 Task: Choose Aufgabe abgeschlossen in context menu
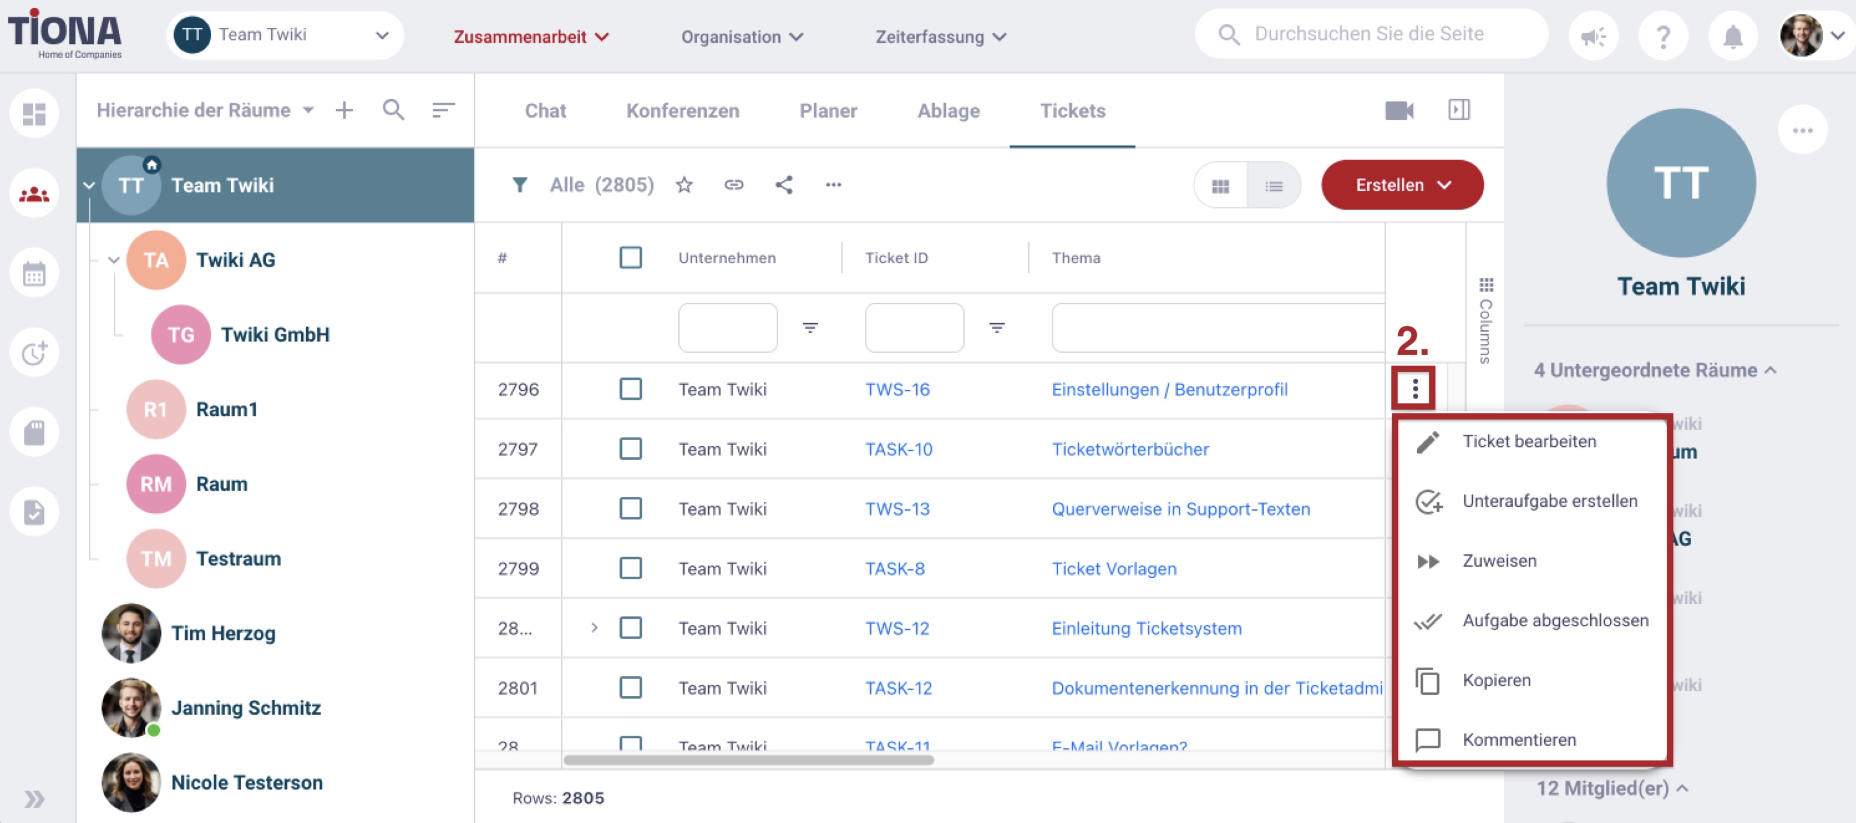pos(1533,620)
